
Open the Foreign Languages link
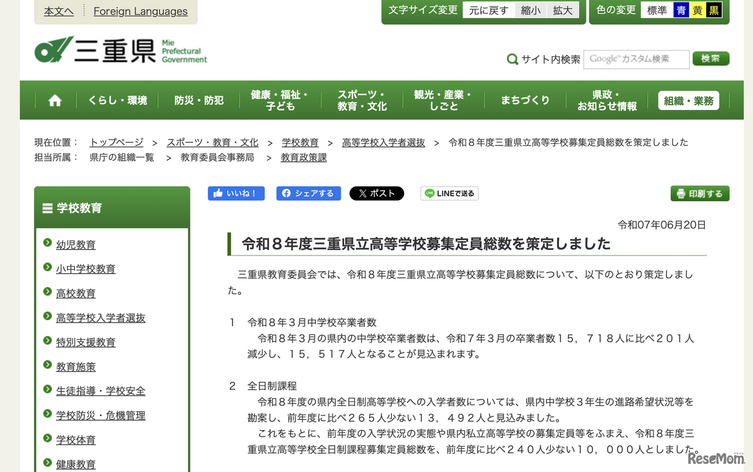point(141,11)
